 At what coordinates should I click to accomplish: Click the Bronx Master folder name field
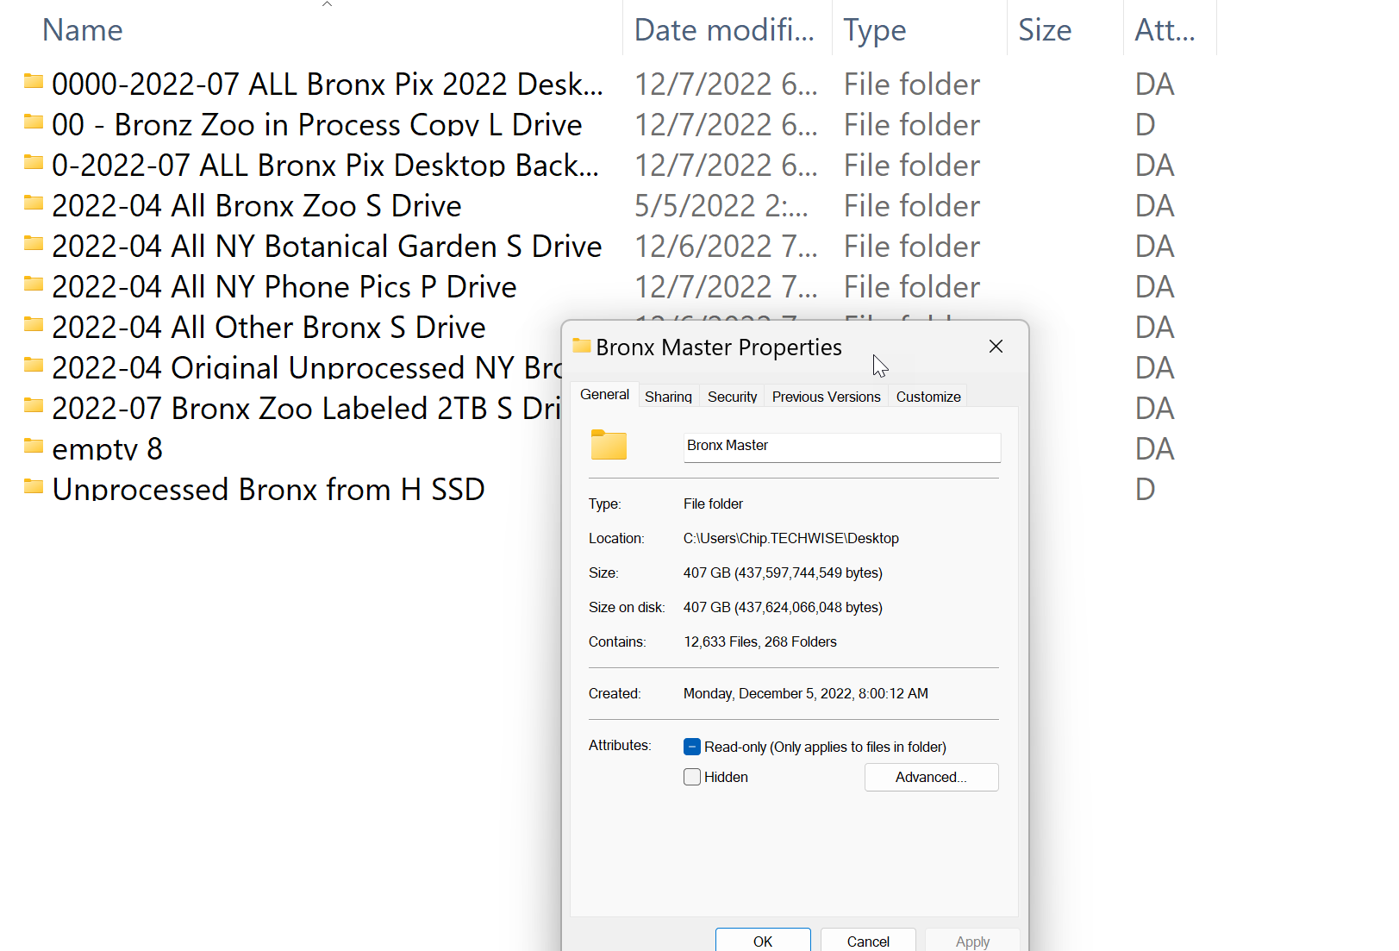[841, 447]
